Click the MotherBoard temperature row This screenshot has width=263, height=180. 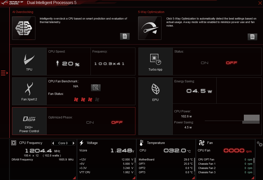point(166,159)
